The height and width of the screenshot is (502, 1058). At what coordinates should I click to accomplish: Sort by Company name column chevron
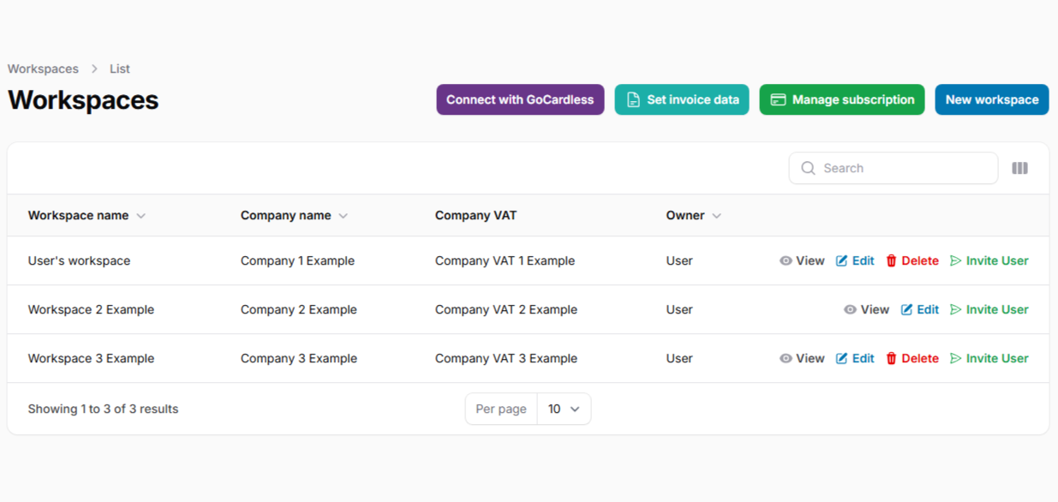[x=343, y=216]
